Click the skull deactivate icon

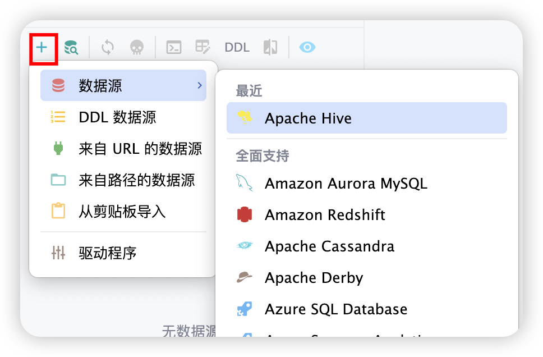137,48
